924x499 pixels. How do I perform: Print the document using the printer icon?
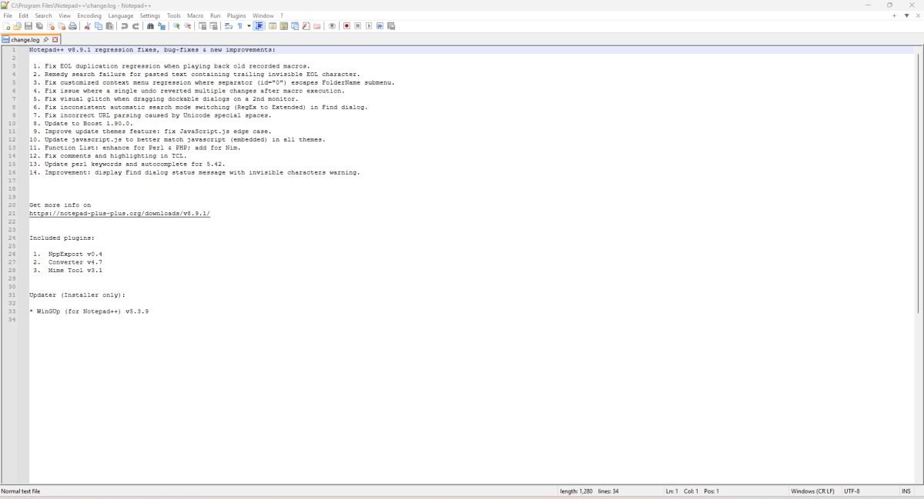(72, 25)
